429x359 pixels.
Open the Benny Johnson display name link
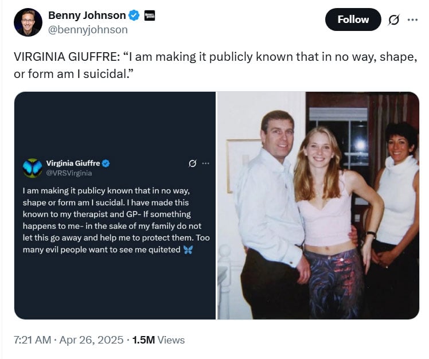tap(87, 15)
